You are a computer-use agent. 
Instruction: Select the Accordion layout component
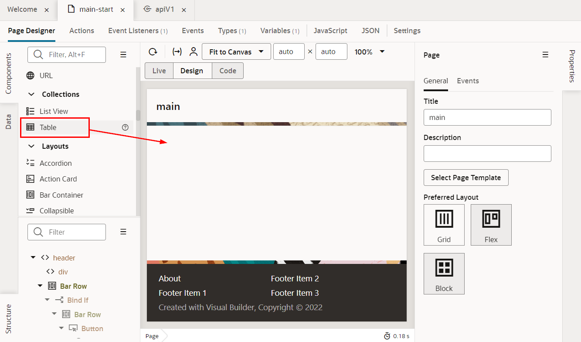pyautogui.click(x=55, y=163)
